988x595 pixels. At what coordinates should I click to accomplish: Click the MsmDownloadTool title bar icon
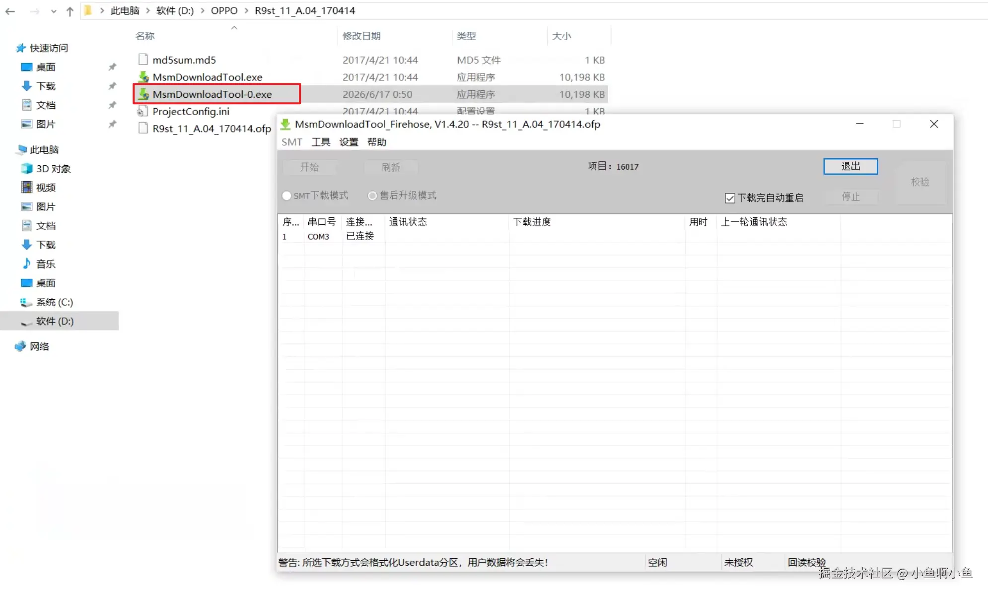tap(285, 124)
